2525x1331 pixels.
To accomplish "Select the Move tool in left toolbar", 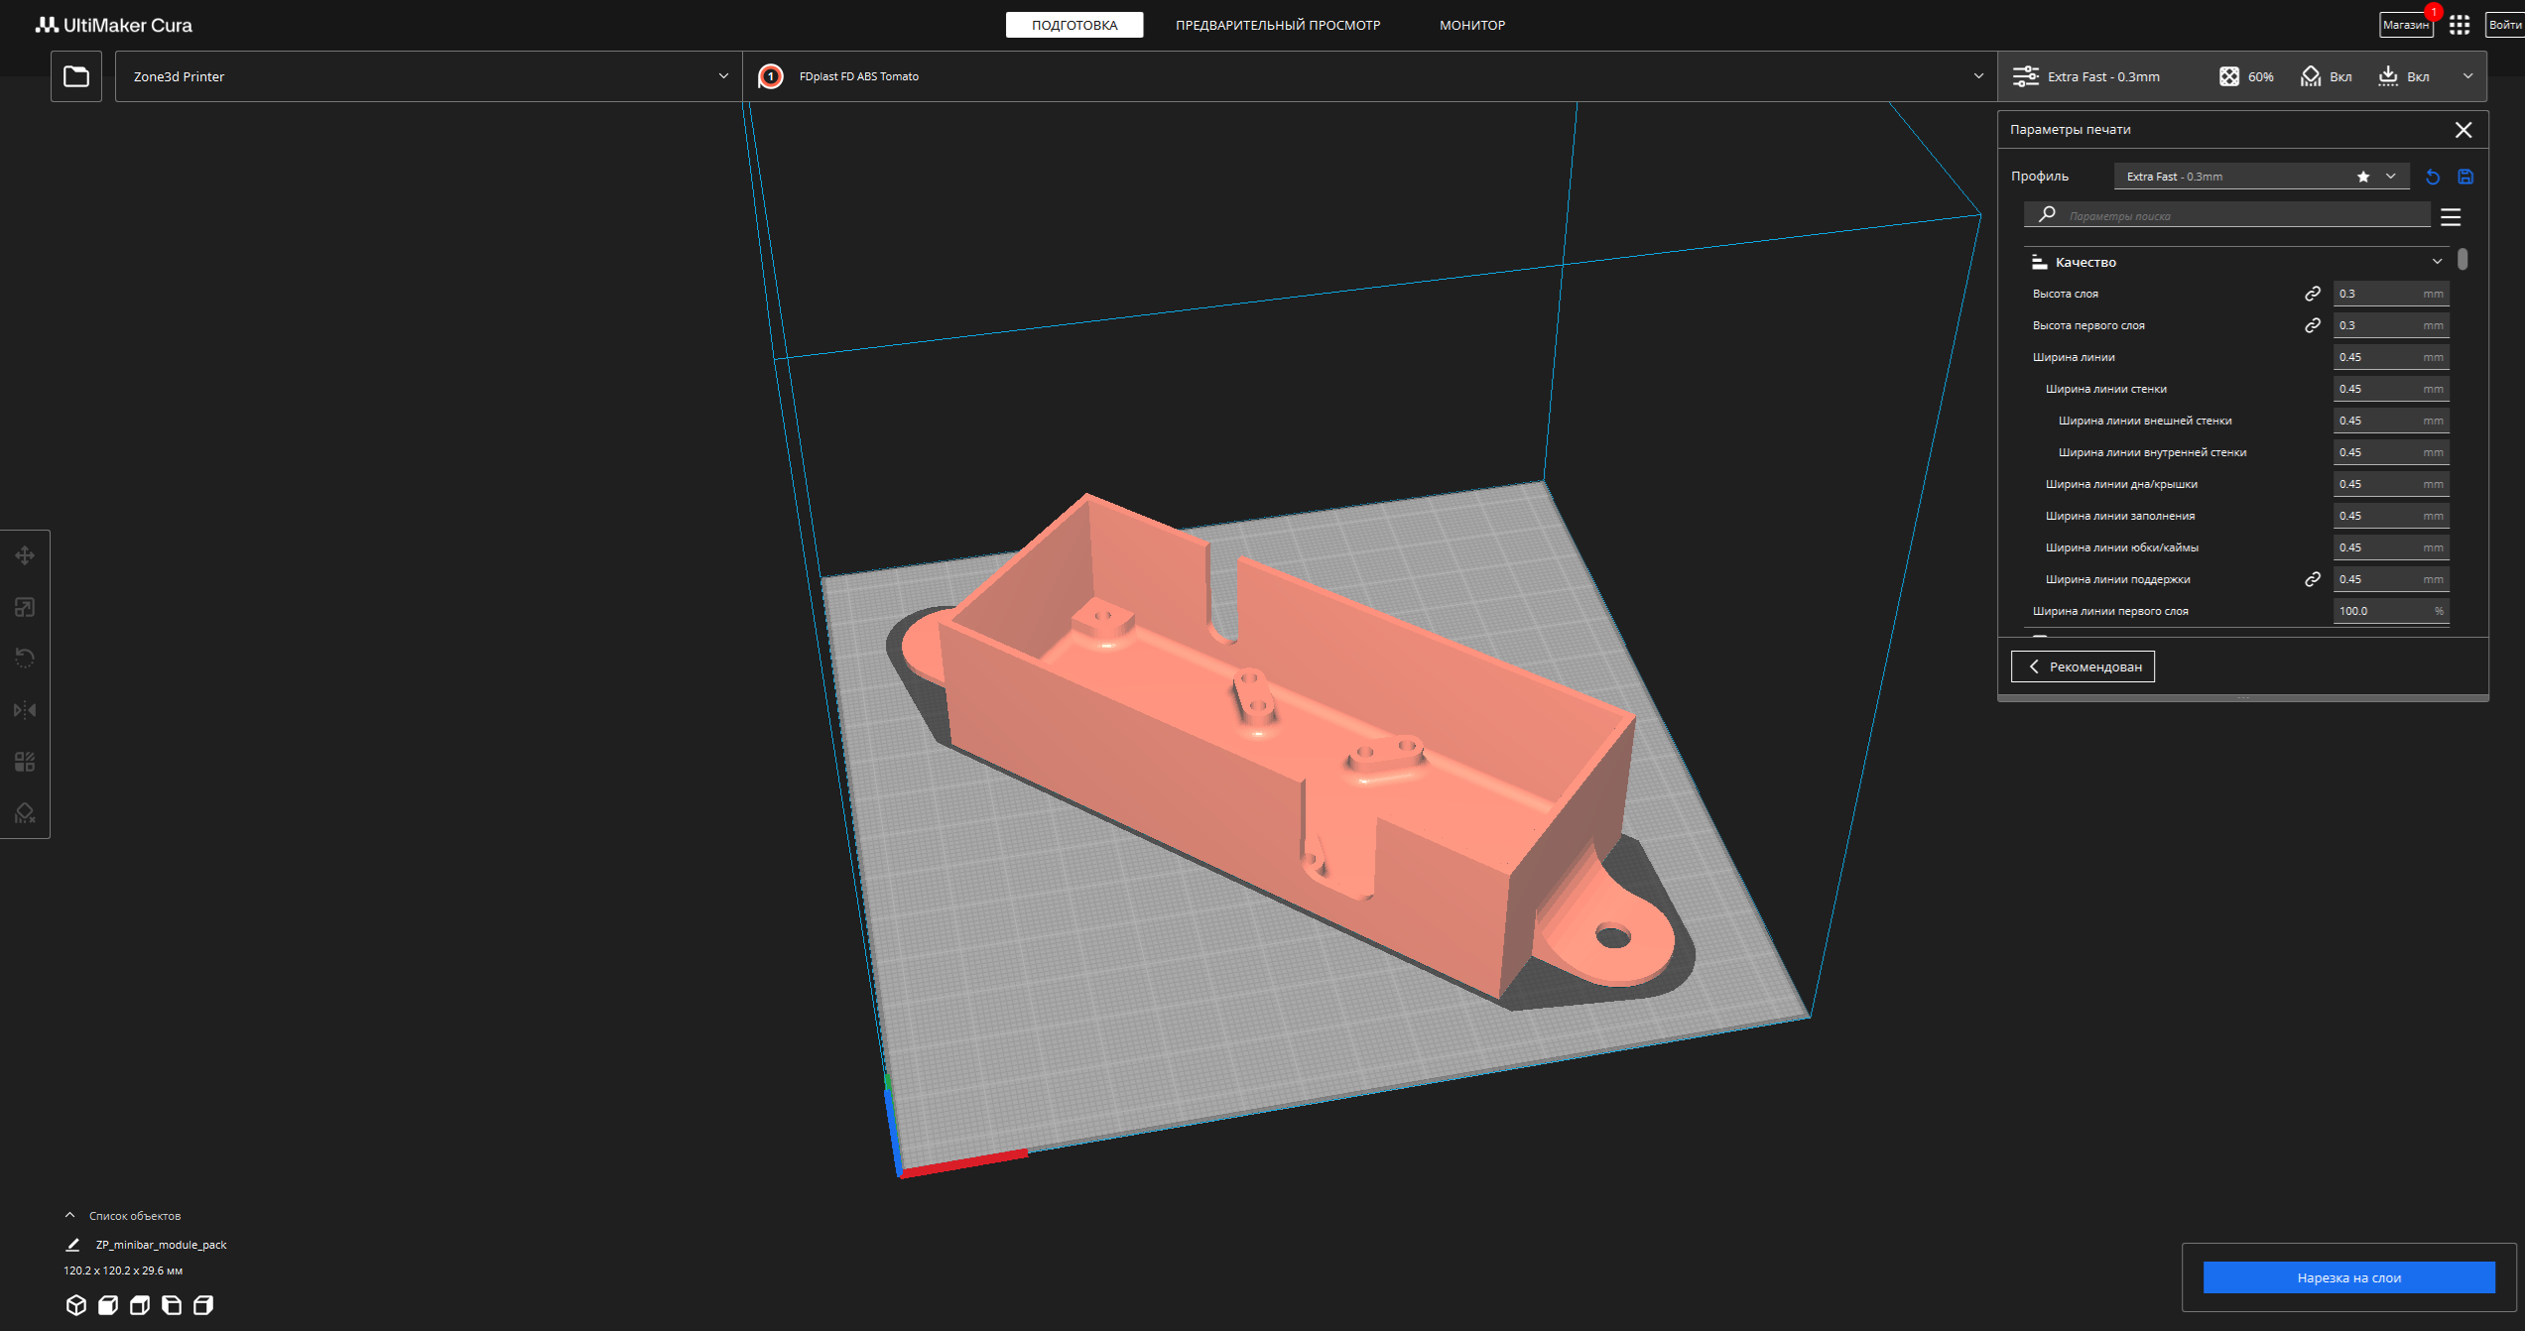I will [x=25, y=555].
